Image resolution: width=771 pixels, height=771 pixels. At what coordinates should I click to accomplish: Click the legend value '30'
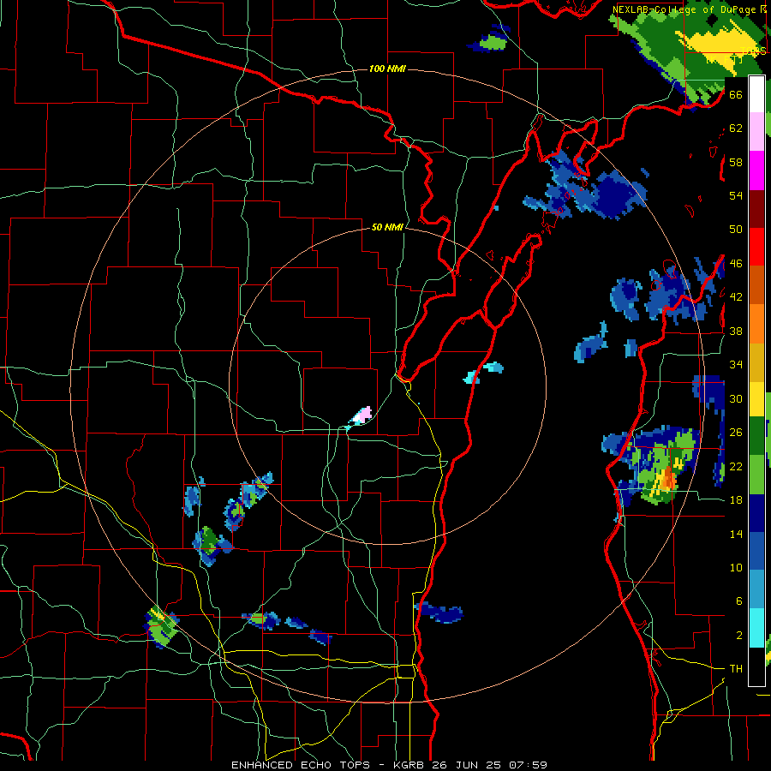(x=736, y=398)
